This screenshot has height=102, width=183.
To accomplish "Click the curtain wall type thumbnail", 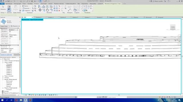I will pyautogui.click(x=3, y=22).
